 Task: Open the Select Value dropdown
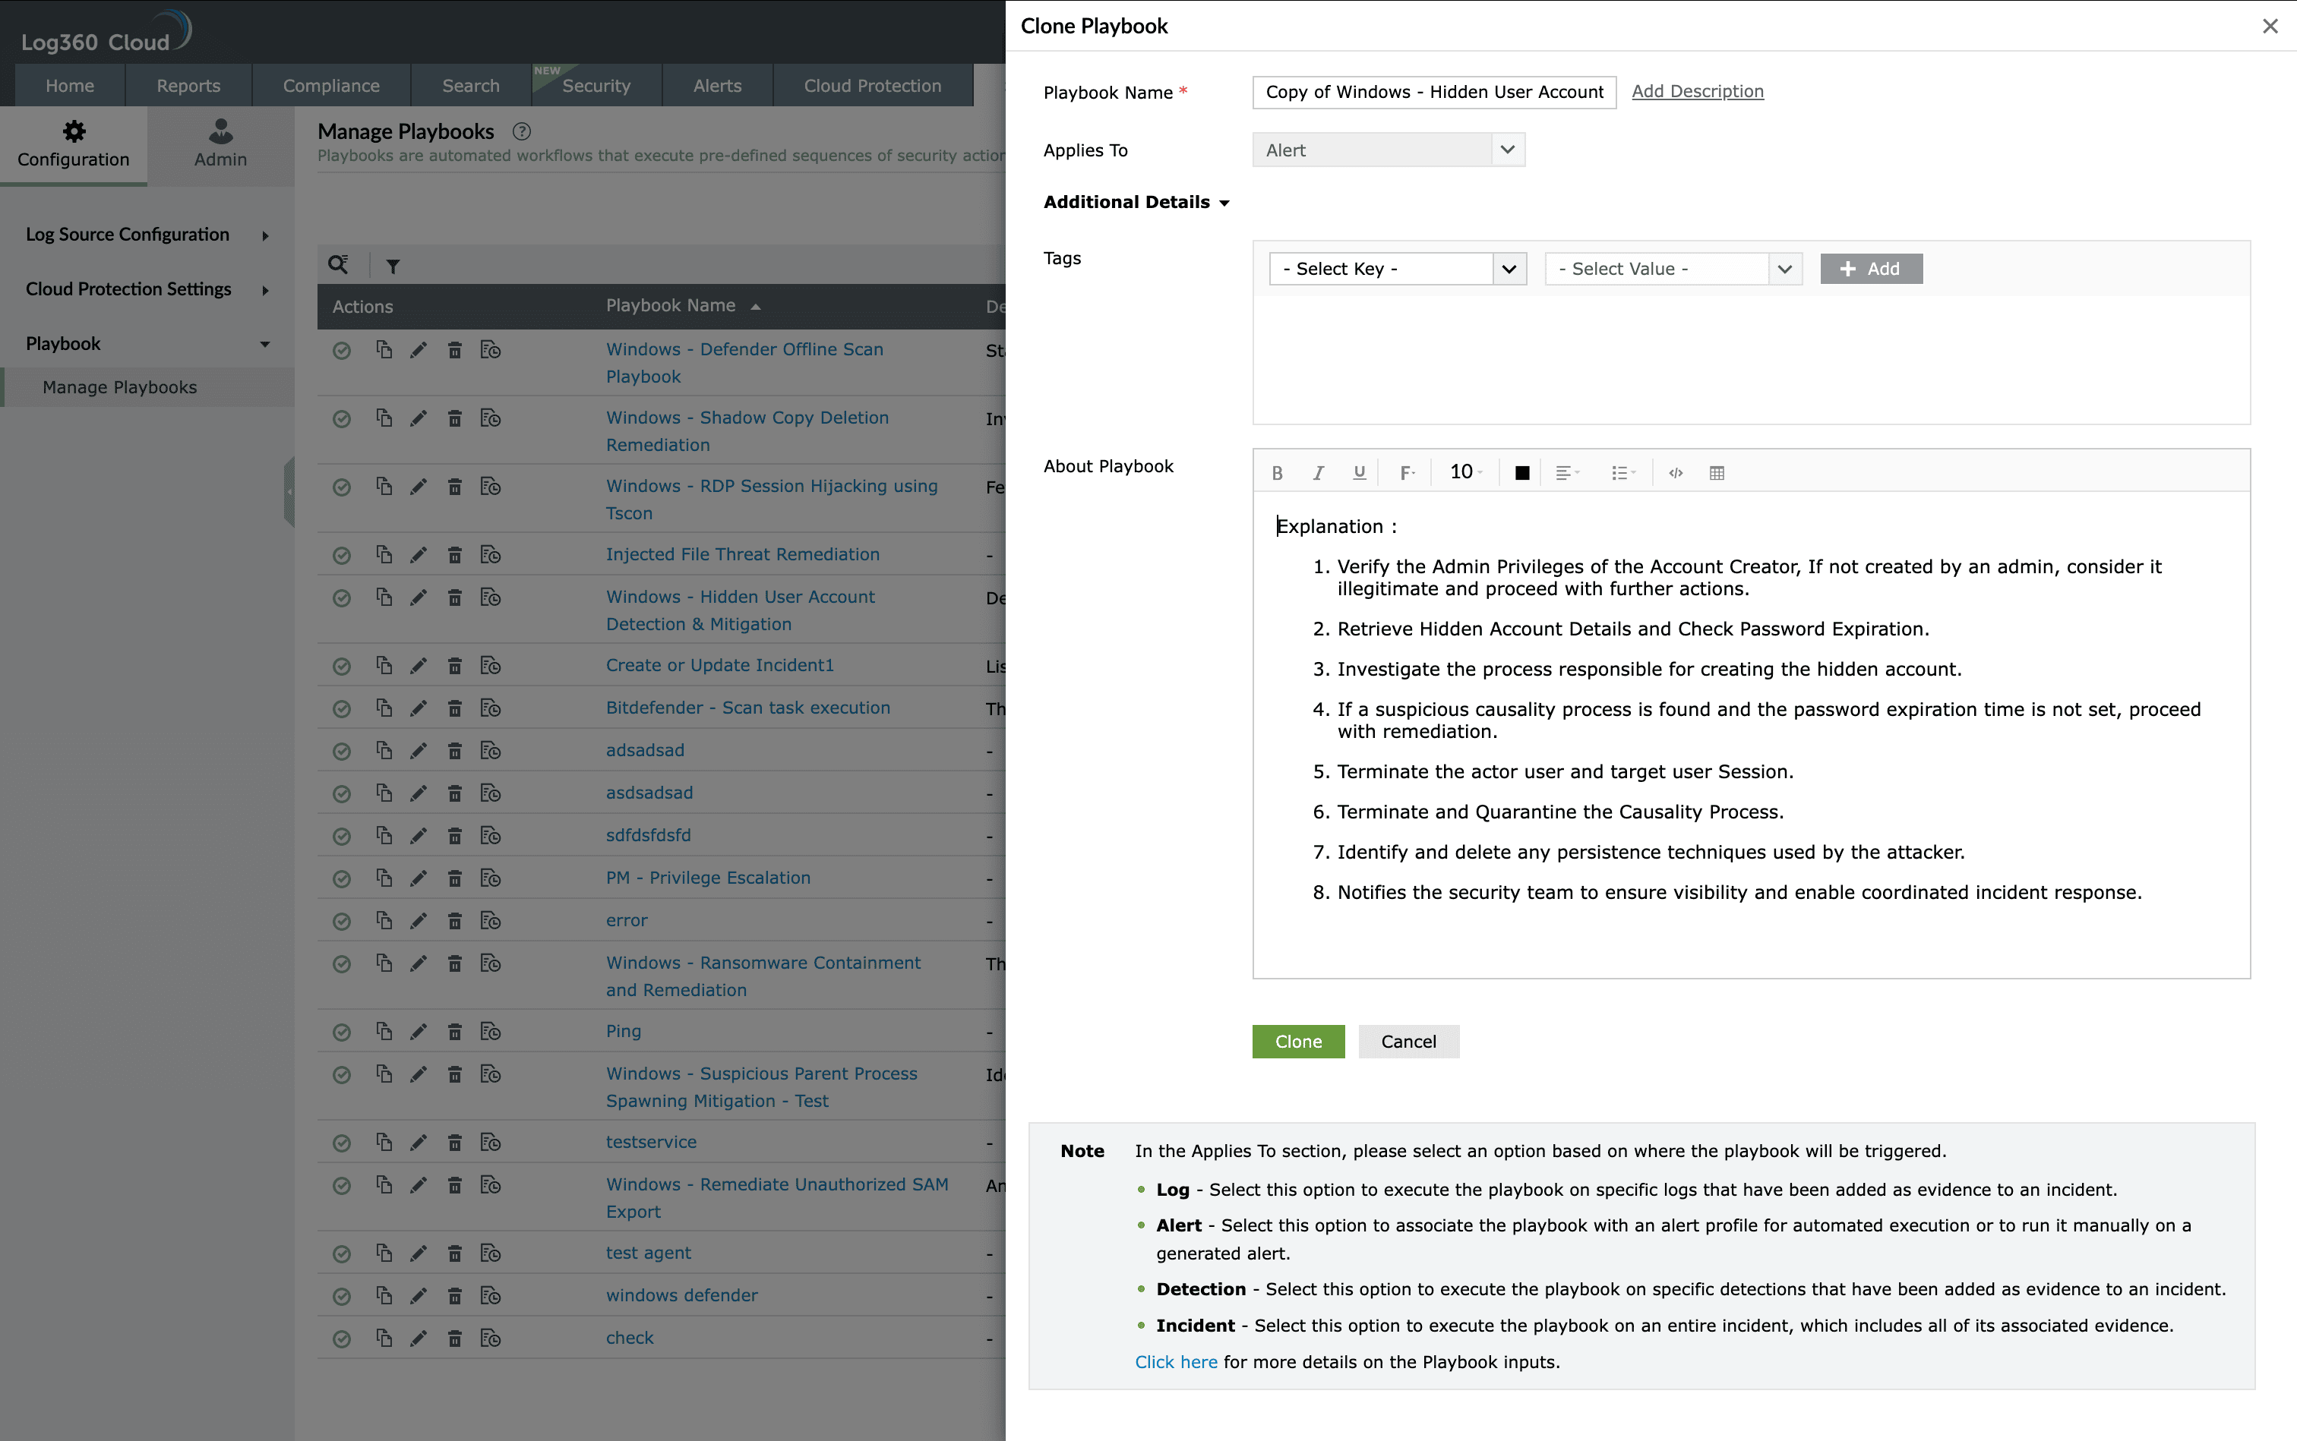coord(1673,269)
